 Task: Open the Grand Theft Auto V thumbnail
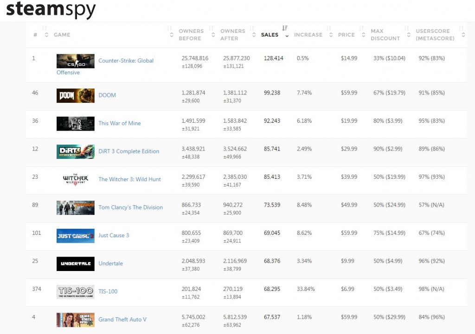click(x=76, y=320)
